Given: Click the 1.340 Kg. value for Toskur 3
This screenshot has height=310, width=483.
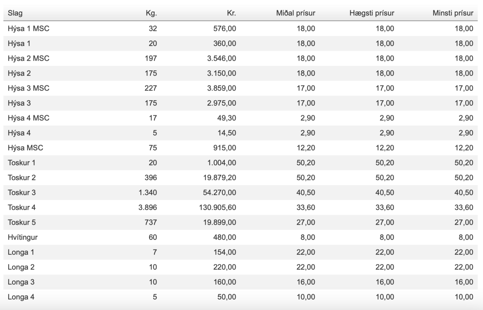Looking at the screenshot, I should (148, 193).
